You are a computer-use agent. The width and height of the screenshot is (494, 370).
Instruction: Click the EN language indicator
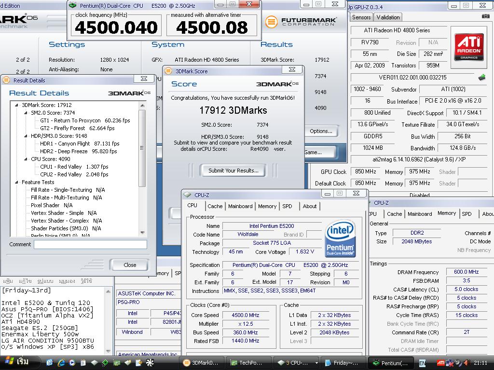(x=422, y=363)
